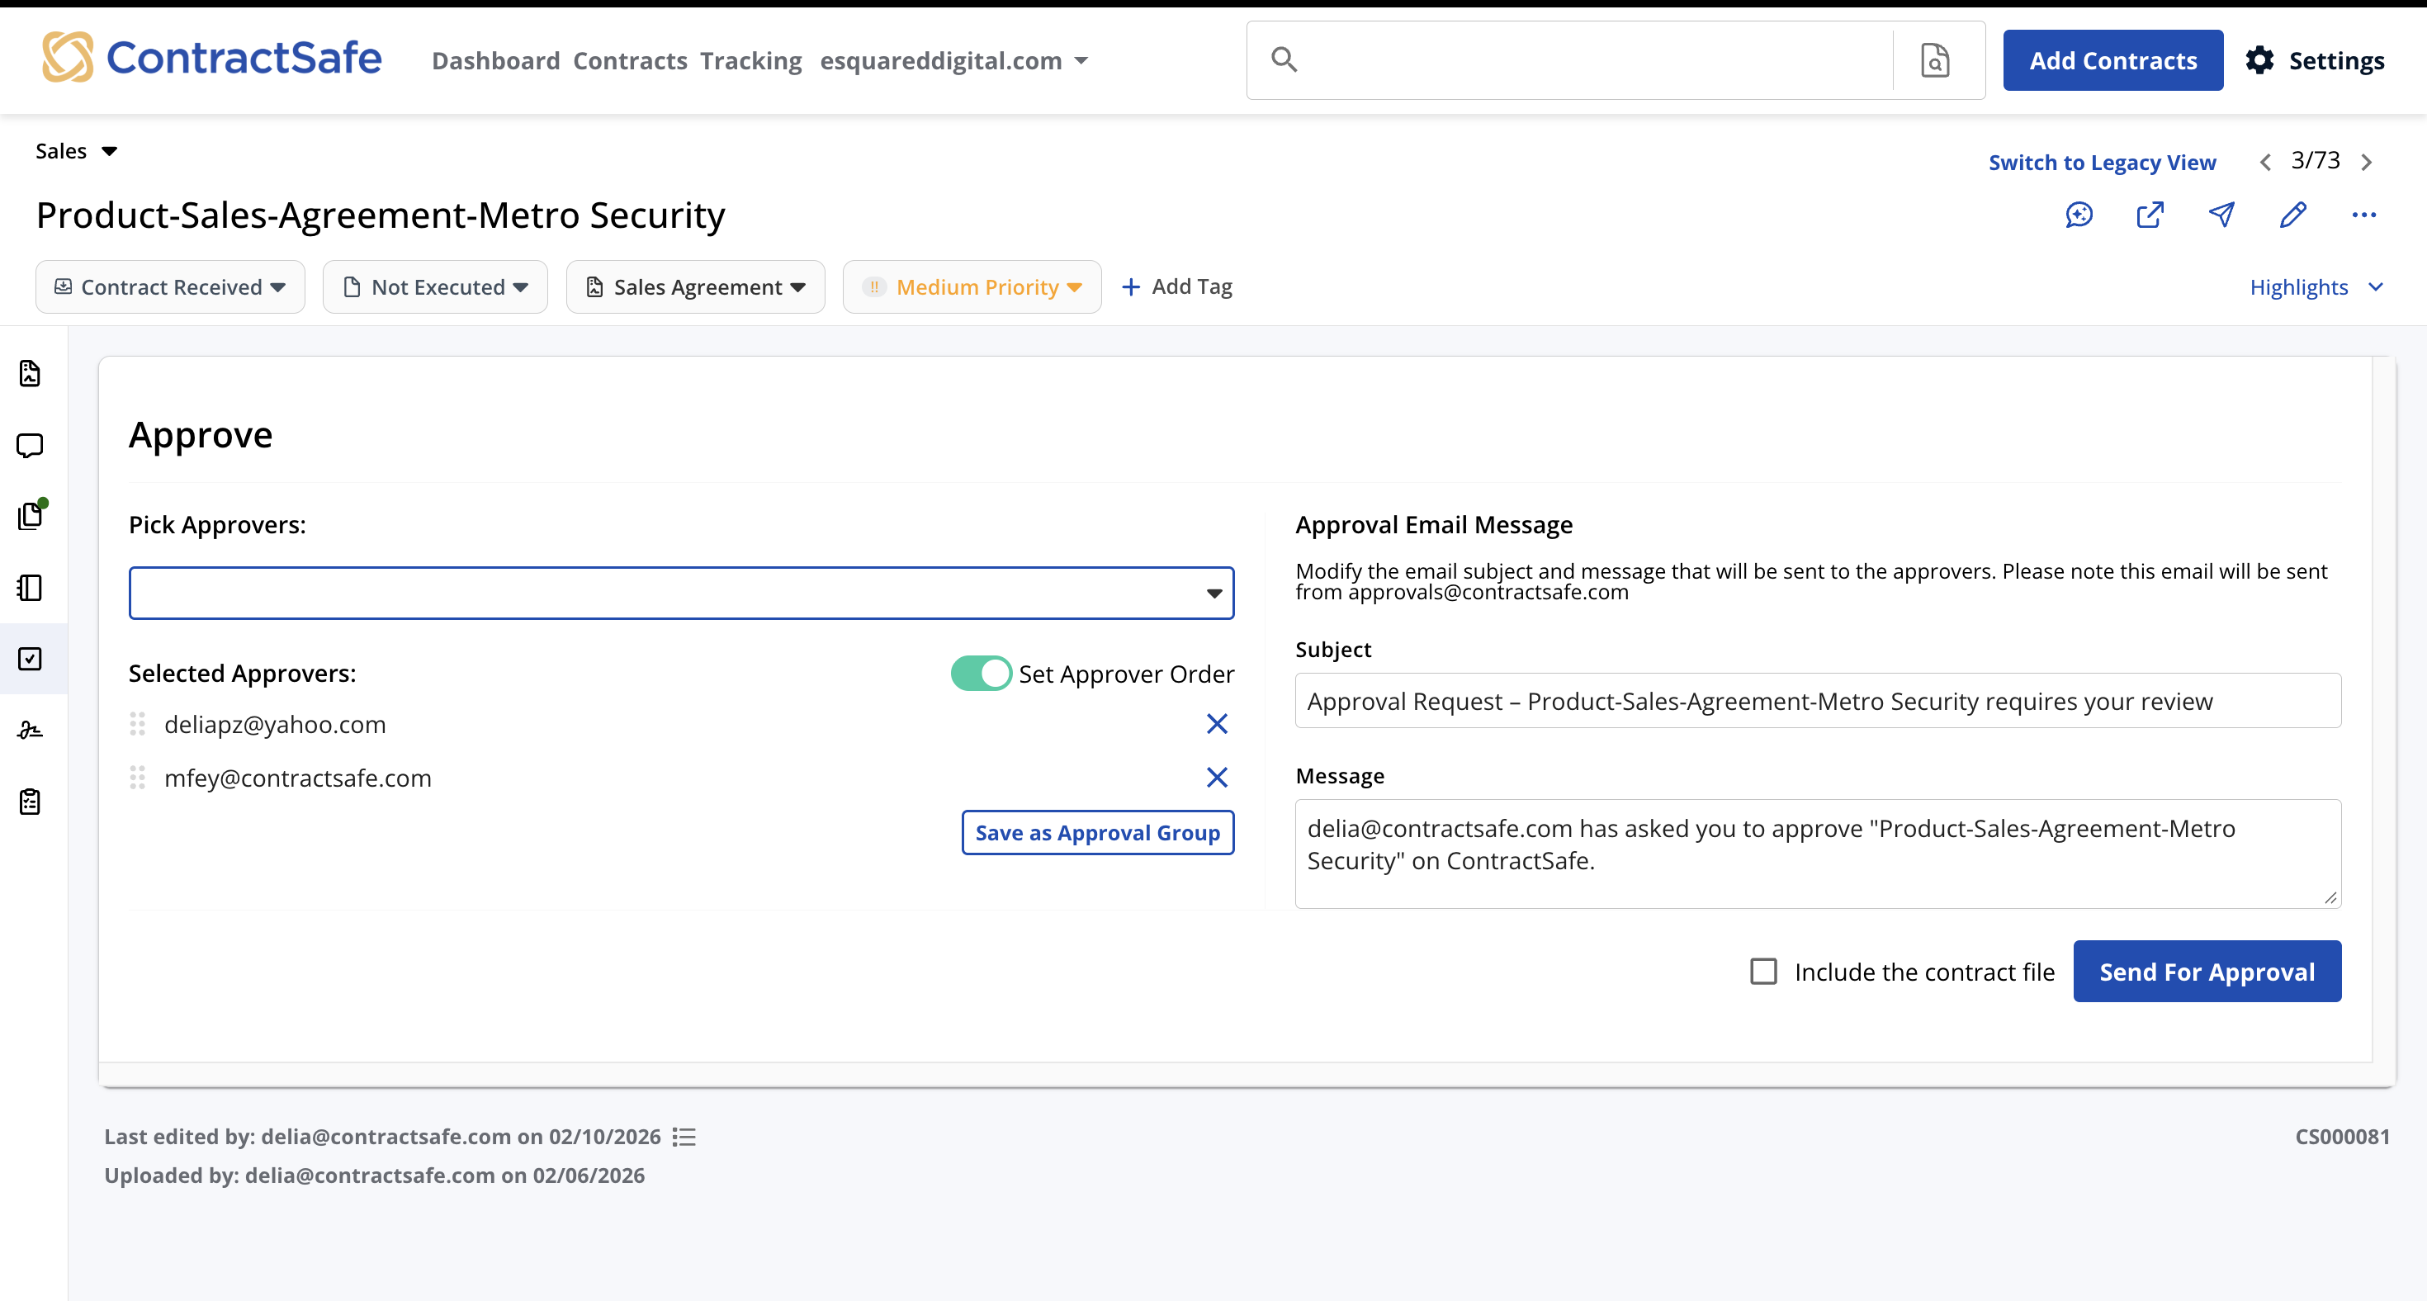Click the contract title Product-Sales-Agreement-Metro Security
The height and width of the screenshot is (1301, 2427).
(381, 215)
